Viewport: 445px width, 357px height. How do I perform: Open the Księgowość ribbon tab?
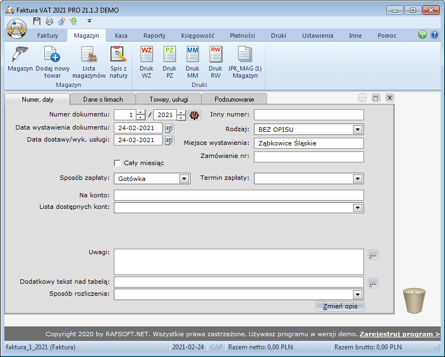point(198,36)
